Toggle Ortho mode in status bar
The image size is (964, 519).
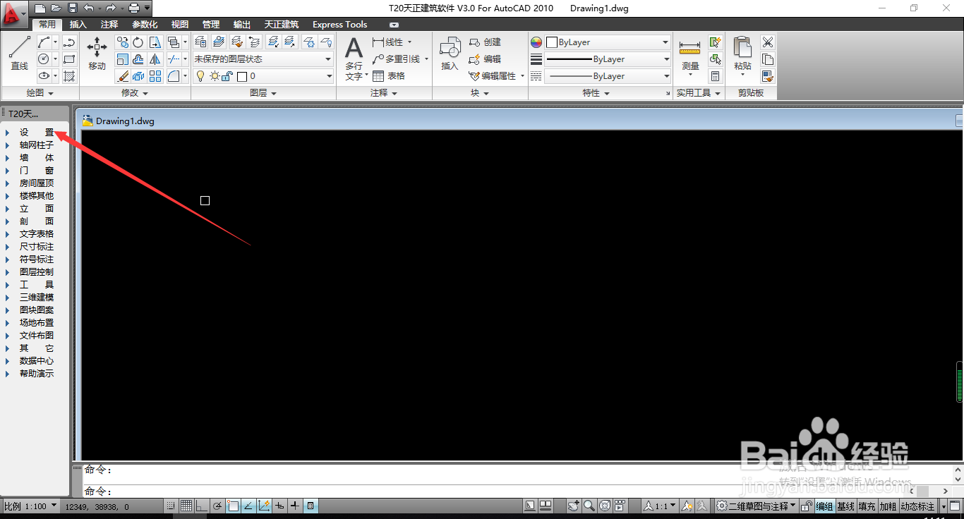(202, 506)
